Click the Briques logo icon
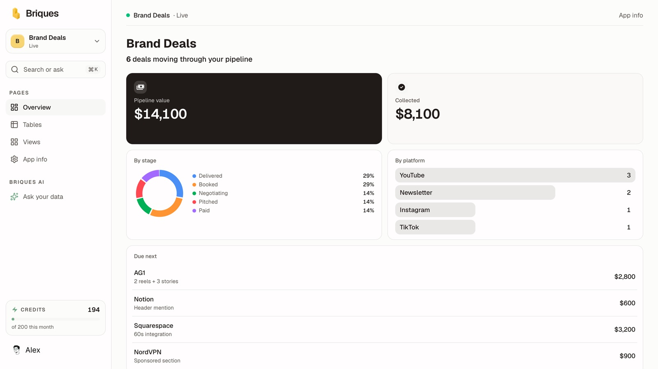The height and width of the screenshot is (369, 658). pyautogui.click(x=16, y=13)
